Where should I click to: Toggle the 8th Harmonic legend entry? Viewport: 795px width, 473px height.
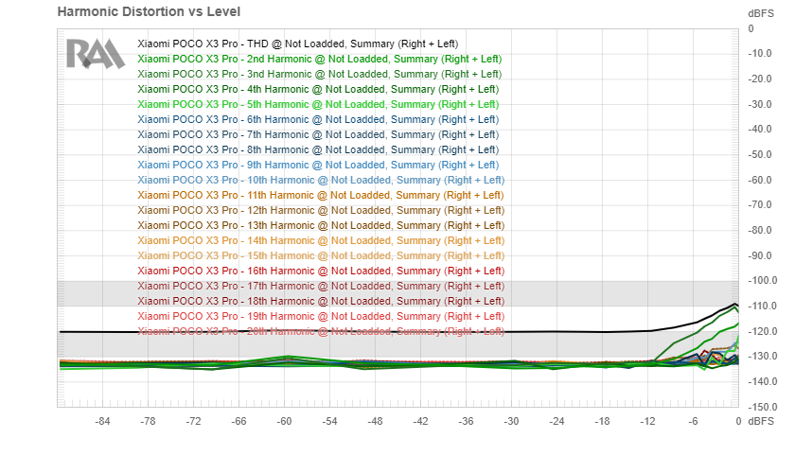click(x=318, y=150)
